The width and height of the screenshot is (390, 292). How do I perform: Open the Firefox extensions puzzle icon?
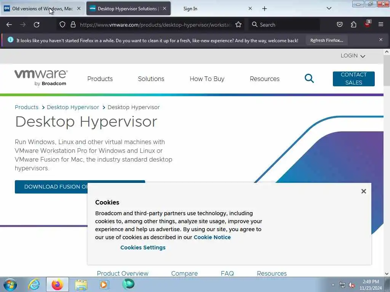353,25
